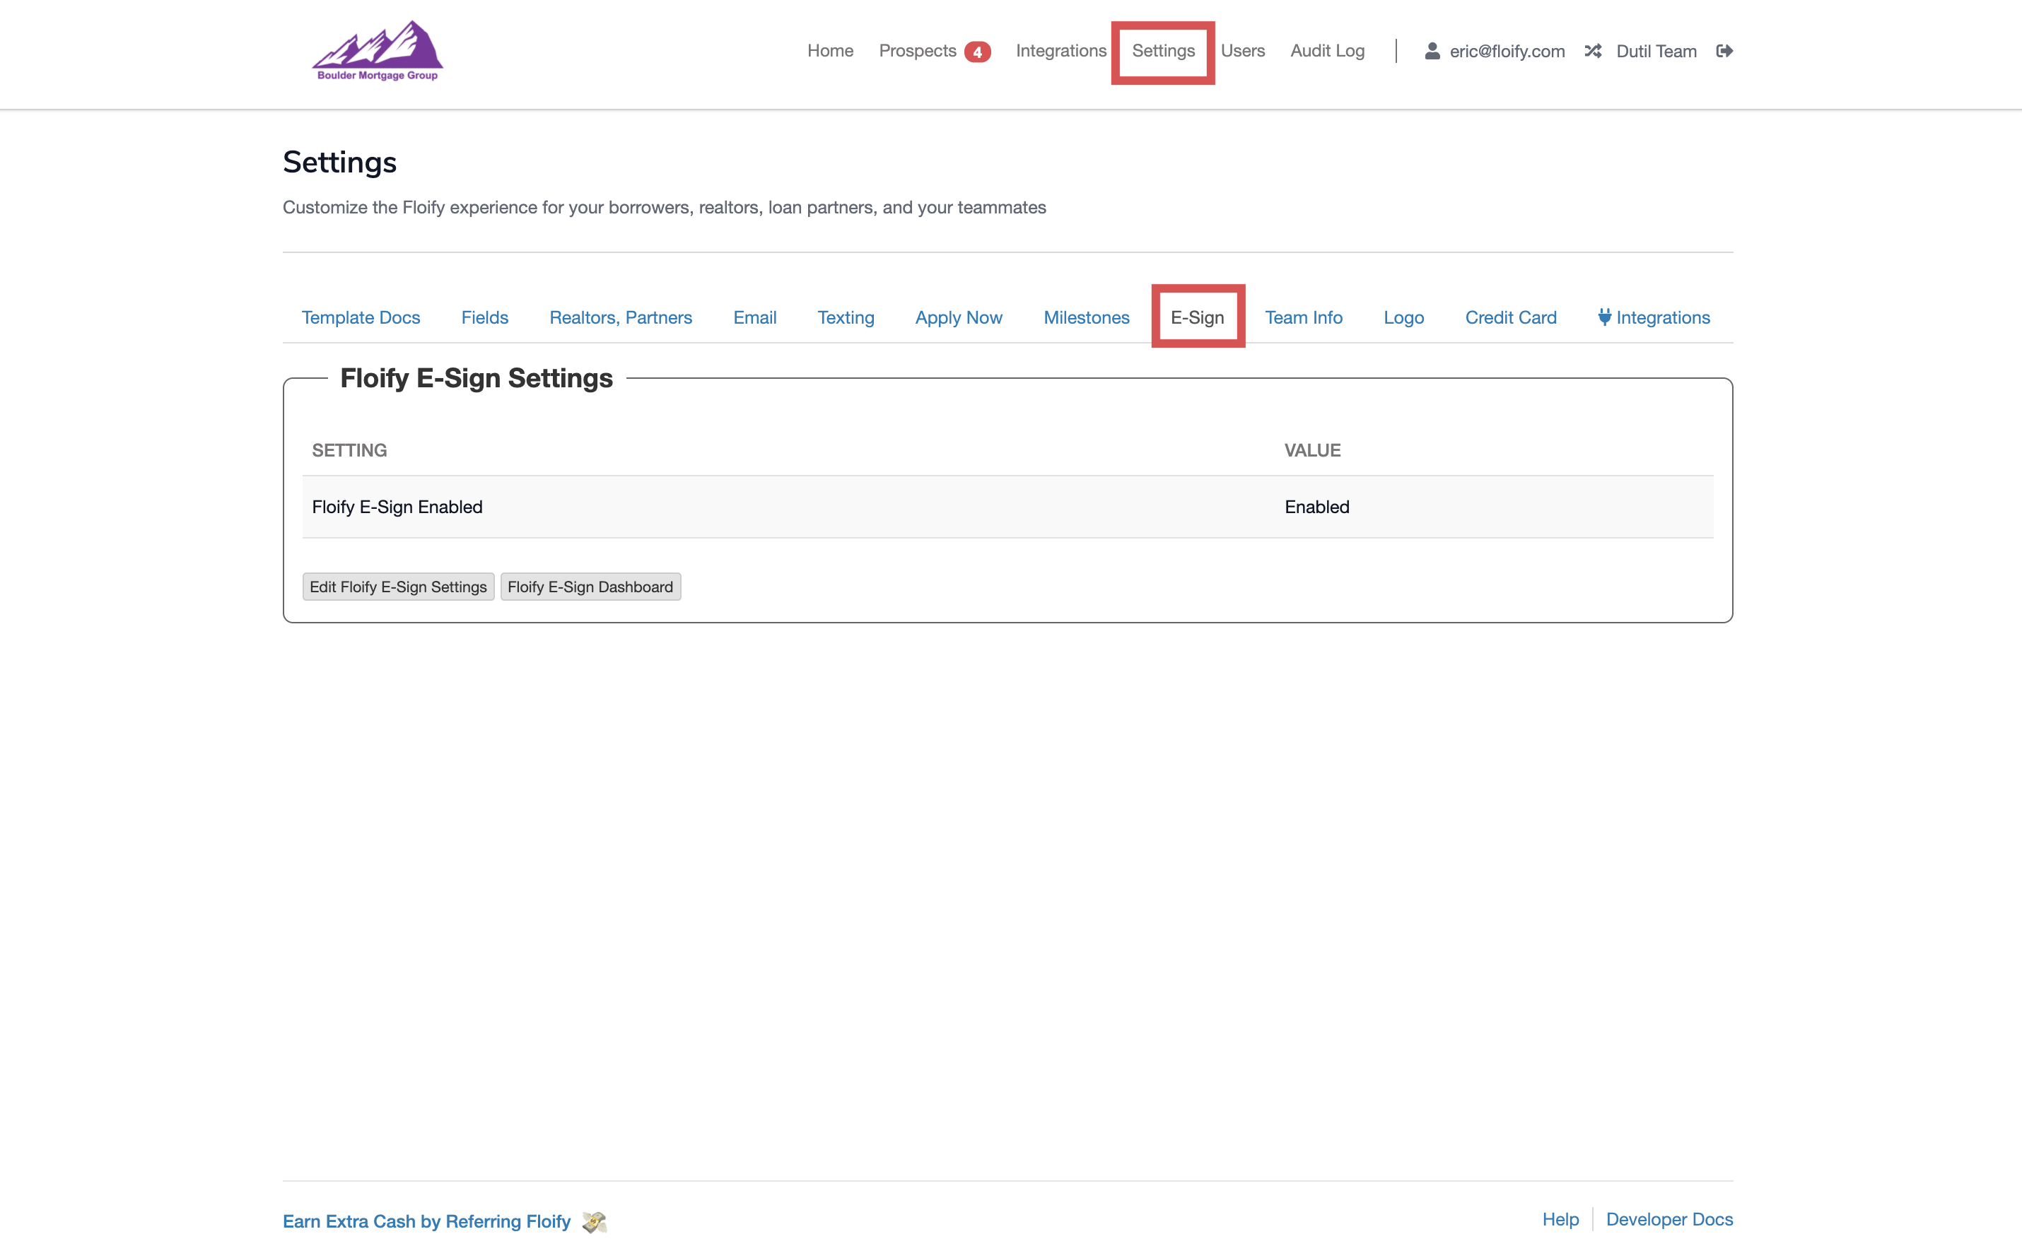Click the Settings page title
Image resolution: width=2022 pixels, height=1258 pixels.
click(x=339, y=161)
